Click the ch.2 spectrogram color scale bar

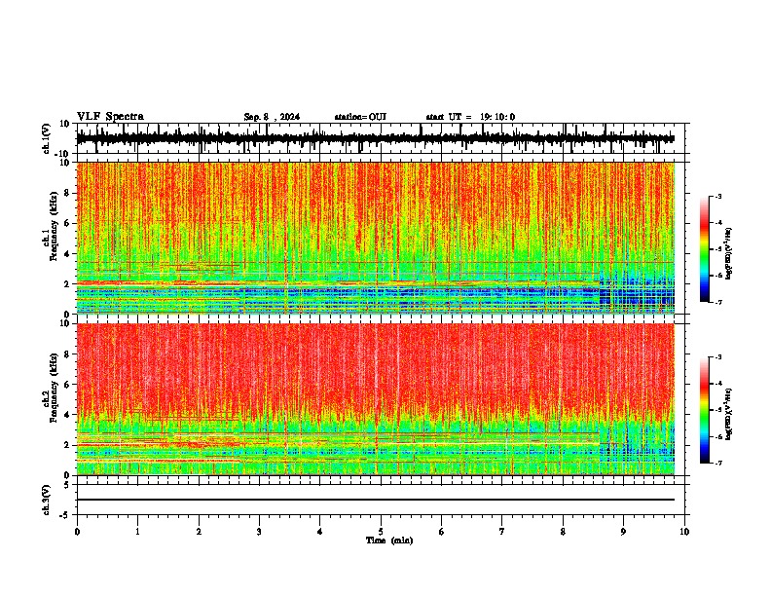[x=704, y=410]
